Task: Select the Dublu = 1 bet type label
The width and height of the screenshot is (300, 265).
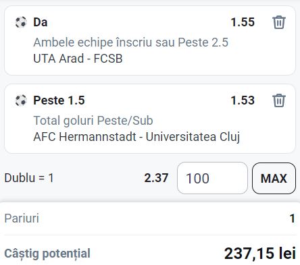Action: click(29, 178)
